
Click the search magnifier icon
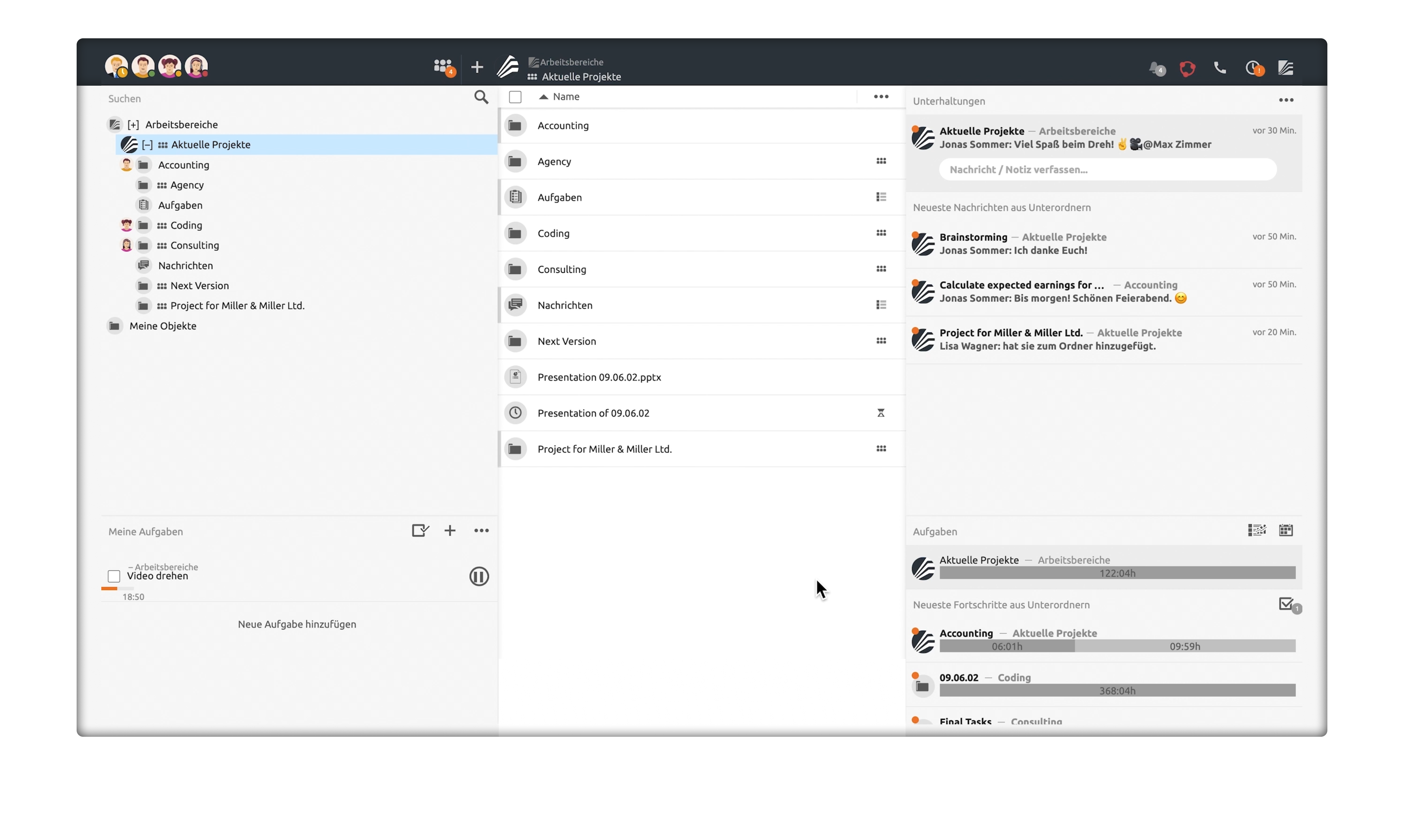[481, 97]
